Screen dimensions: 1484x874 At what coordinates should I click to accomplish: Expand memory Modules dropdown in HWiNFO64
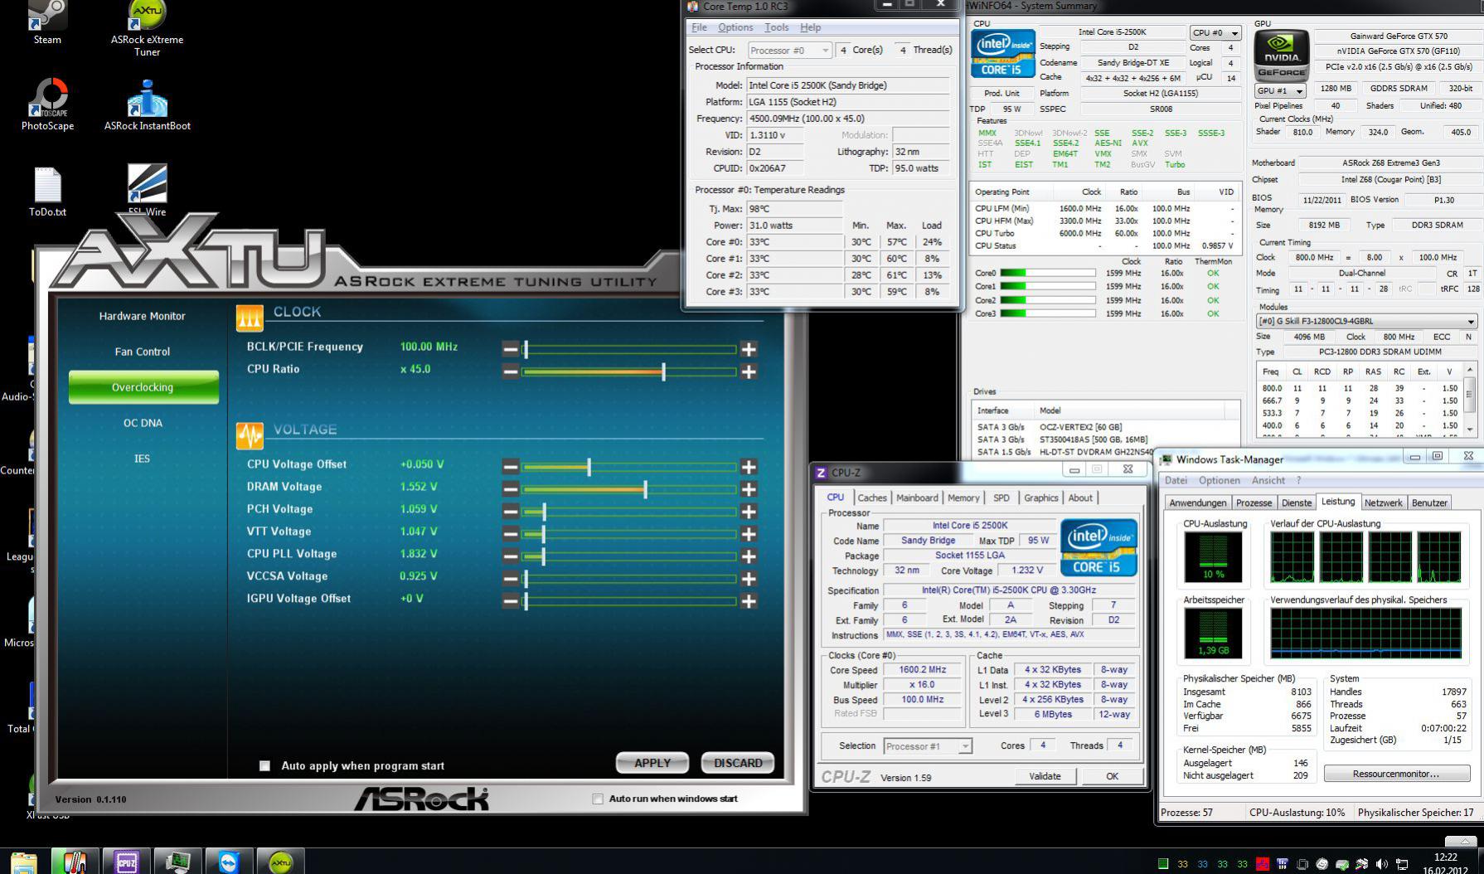1366,321
